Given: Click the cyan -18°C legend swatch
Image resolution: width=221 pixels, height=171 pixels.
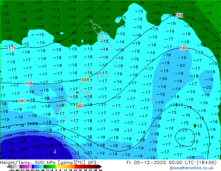Looking at the screenshot, I should pyautogui.click(x=43, y=166).
